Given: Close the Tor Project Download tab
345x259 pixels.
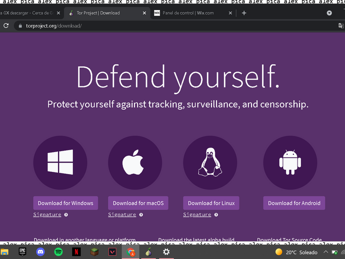Looking at the screenshot, I should (x=144, y=13).
